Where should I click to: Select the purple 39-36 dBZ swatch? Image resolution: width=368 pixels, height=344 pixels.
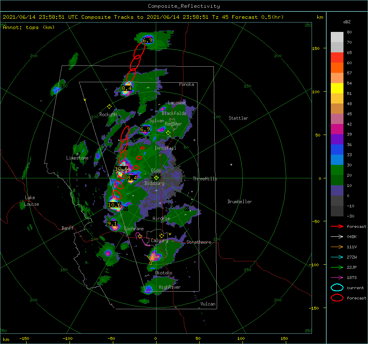(337, 139)
